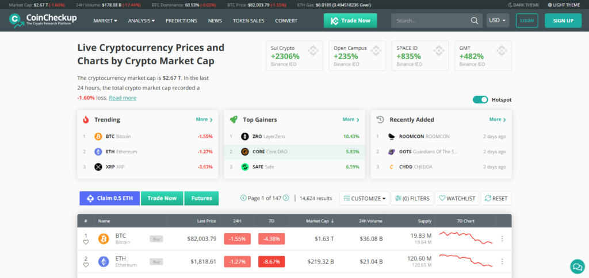Click the 24h Volume column header
The height and width of the screenshot is (278, 589).
pyautogui.click(x=371, y=221)
